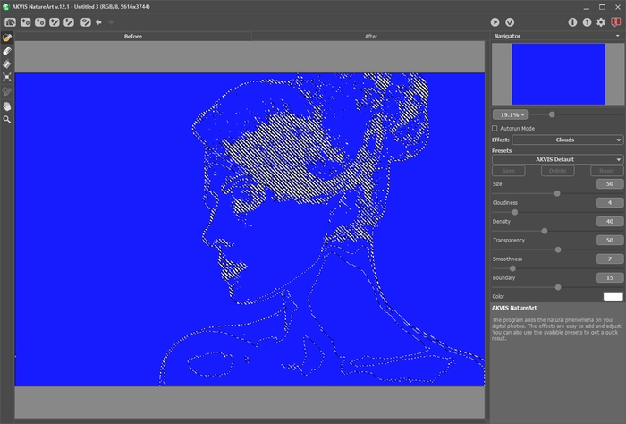Viewport: 626px width, 424px height.
Task: Click the preset Delete button
Action: pos(557,171)
